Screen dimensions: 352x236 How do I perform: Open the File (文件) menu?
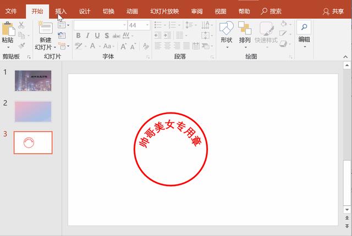(11, 11)
